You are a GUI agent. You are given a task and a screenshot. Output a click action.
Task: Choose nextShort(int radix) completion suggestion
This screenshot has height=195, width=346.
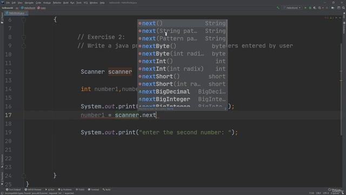tap(182, 84)
